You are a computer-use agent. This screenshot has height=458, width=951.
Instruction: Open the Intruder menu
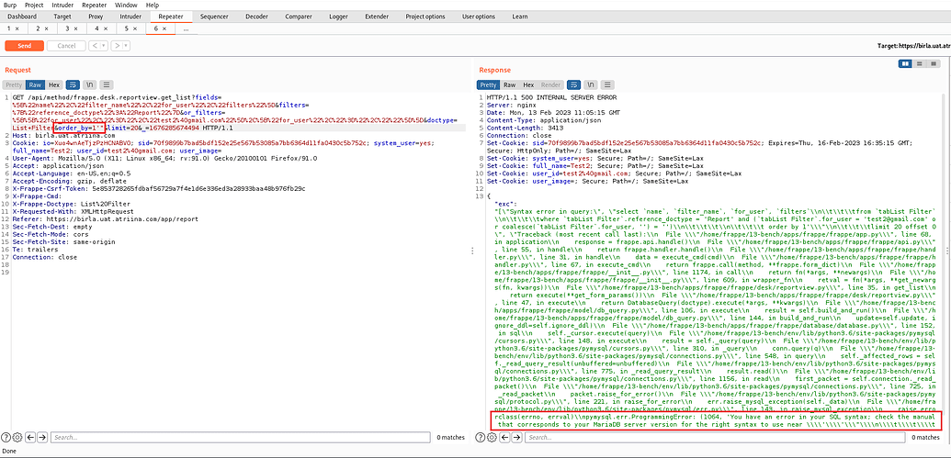(x=62, y=5)
